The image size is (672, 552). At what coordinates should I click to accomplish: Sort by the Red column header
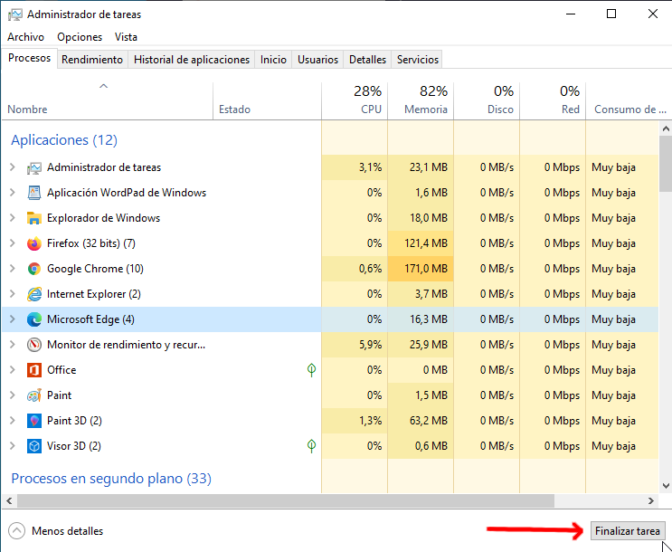click(553, 100)
